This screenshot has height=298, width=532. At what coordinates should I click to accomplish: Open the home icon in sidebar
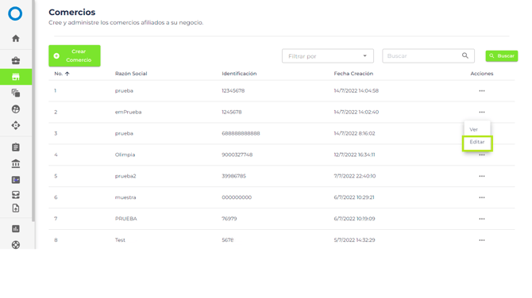(16, 39)
